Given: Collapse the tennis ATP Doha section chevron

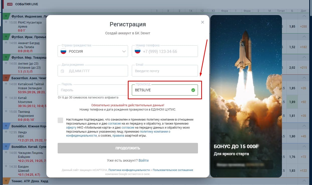Looking at the screenshot, I should point(304,181).
